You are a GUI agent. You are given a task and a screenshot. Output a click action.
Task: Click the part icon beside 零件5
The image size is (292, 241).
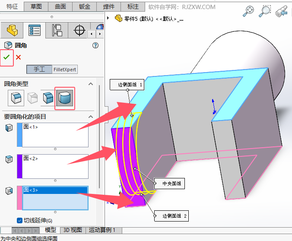tap(118, 18)
